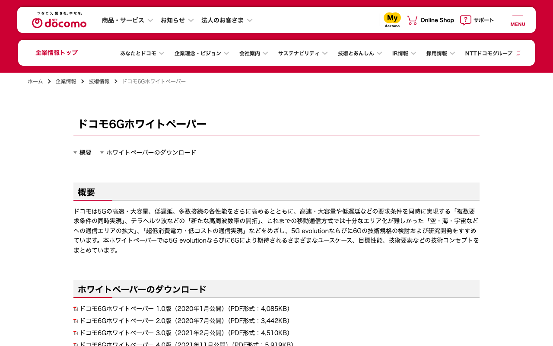
Task: Click the 技術情報 breadcrumb link
Action: pos(99,81)
